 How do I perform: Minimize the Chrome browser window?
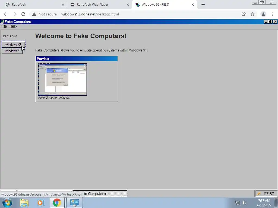point(255,2)
